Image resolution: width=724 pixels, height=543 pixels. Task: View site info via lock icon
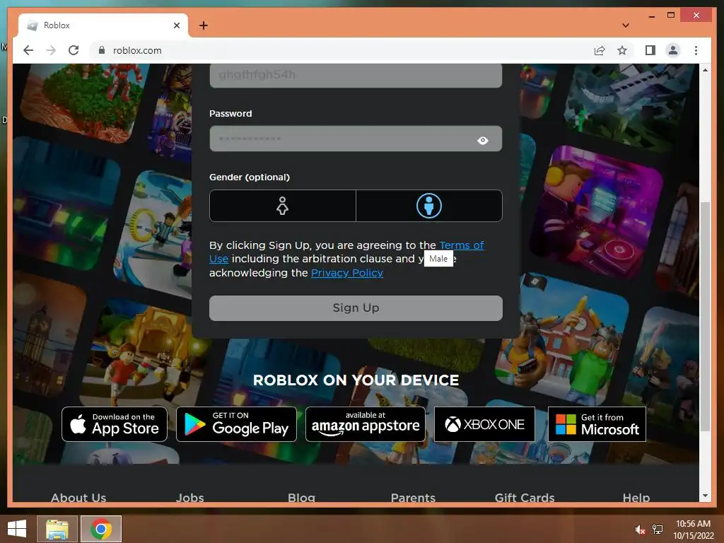pyautogui.click(x=102, y=50)
